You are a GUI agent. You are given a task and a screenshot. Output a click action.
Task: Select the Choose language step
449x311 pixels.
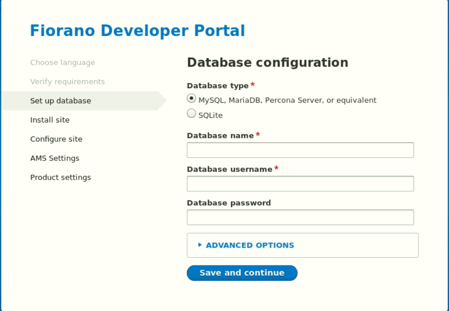62,62
